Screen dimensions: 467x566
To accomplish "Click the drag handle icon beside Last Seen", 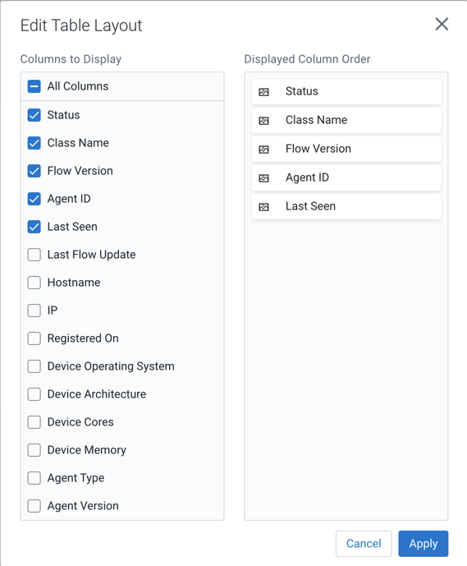I will [264, 207].
